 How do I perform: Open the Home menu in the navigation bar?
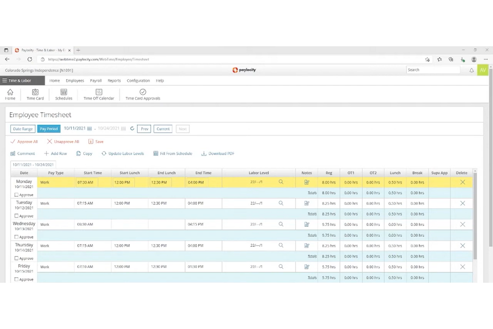tap(55, 81)
